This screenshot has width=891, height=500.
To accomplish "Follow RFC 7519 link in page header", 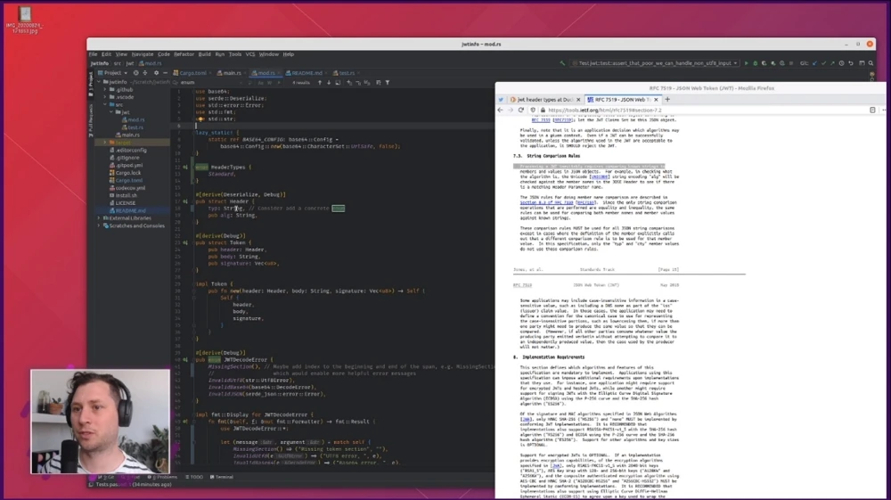I will point(522,285).
